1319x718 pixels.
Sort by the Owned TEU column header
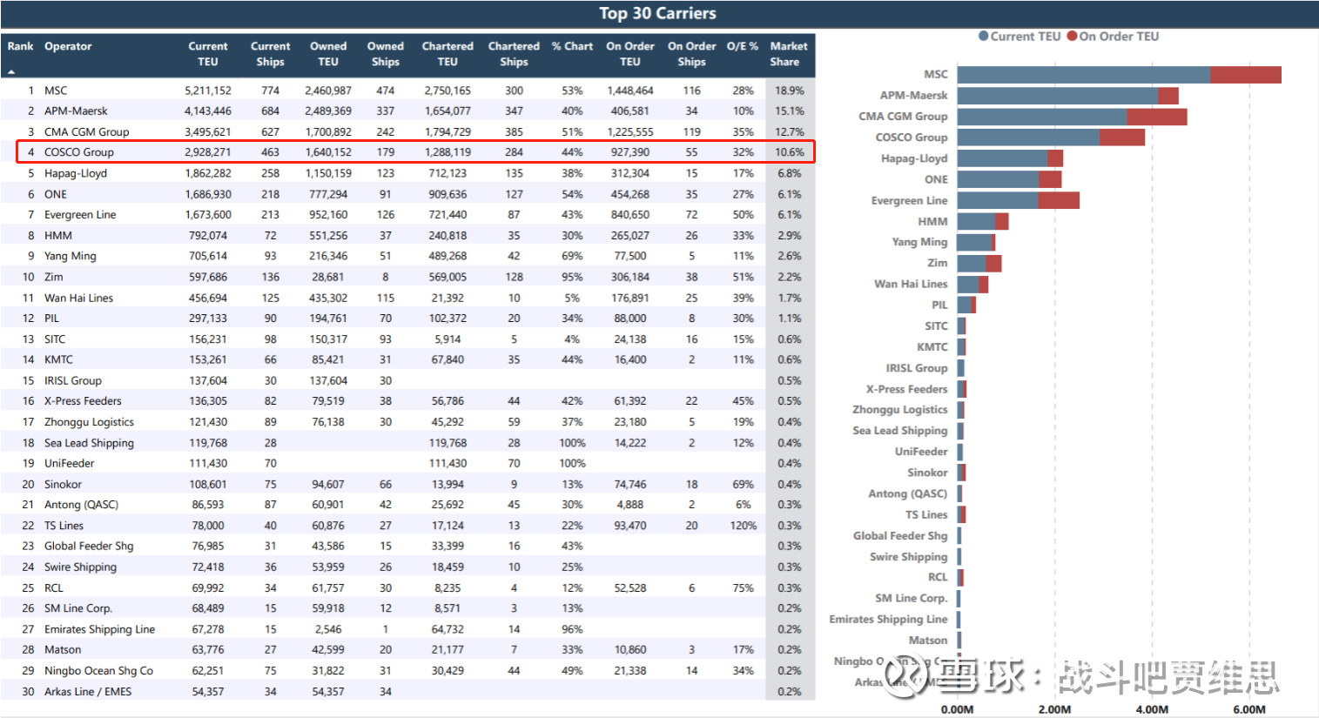tap(328, 54)
